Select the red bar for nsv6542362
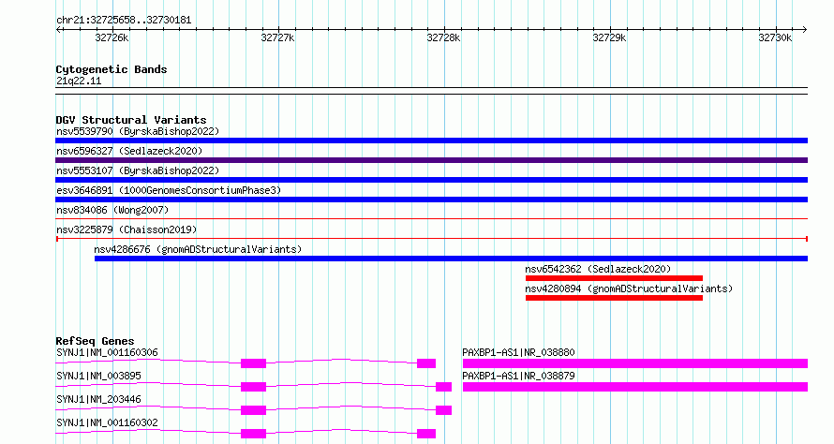Image resolution: width=834 pixels, height=444 pixels. tap(614, 278)
